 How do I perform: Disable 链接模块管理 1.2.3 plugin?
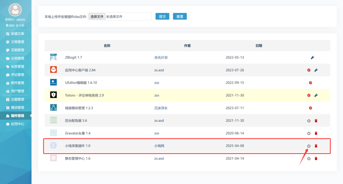tap(311, 108)
